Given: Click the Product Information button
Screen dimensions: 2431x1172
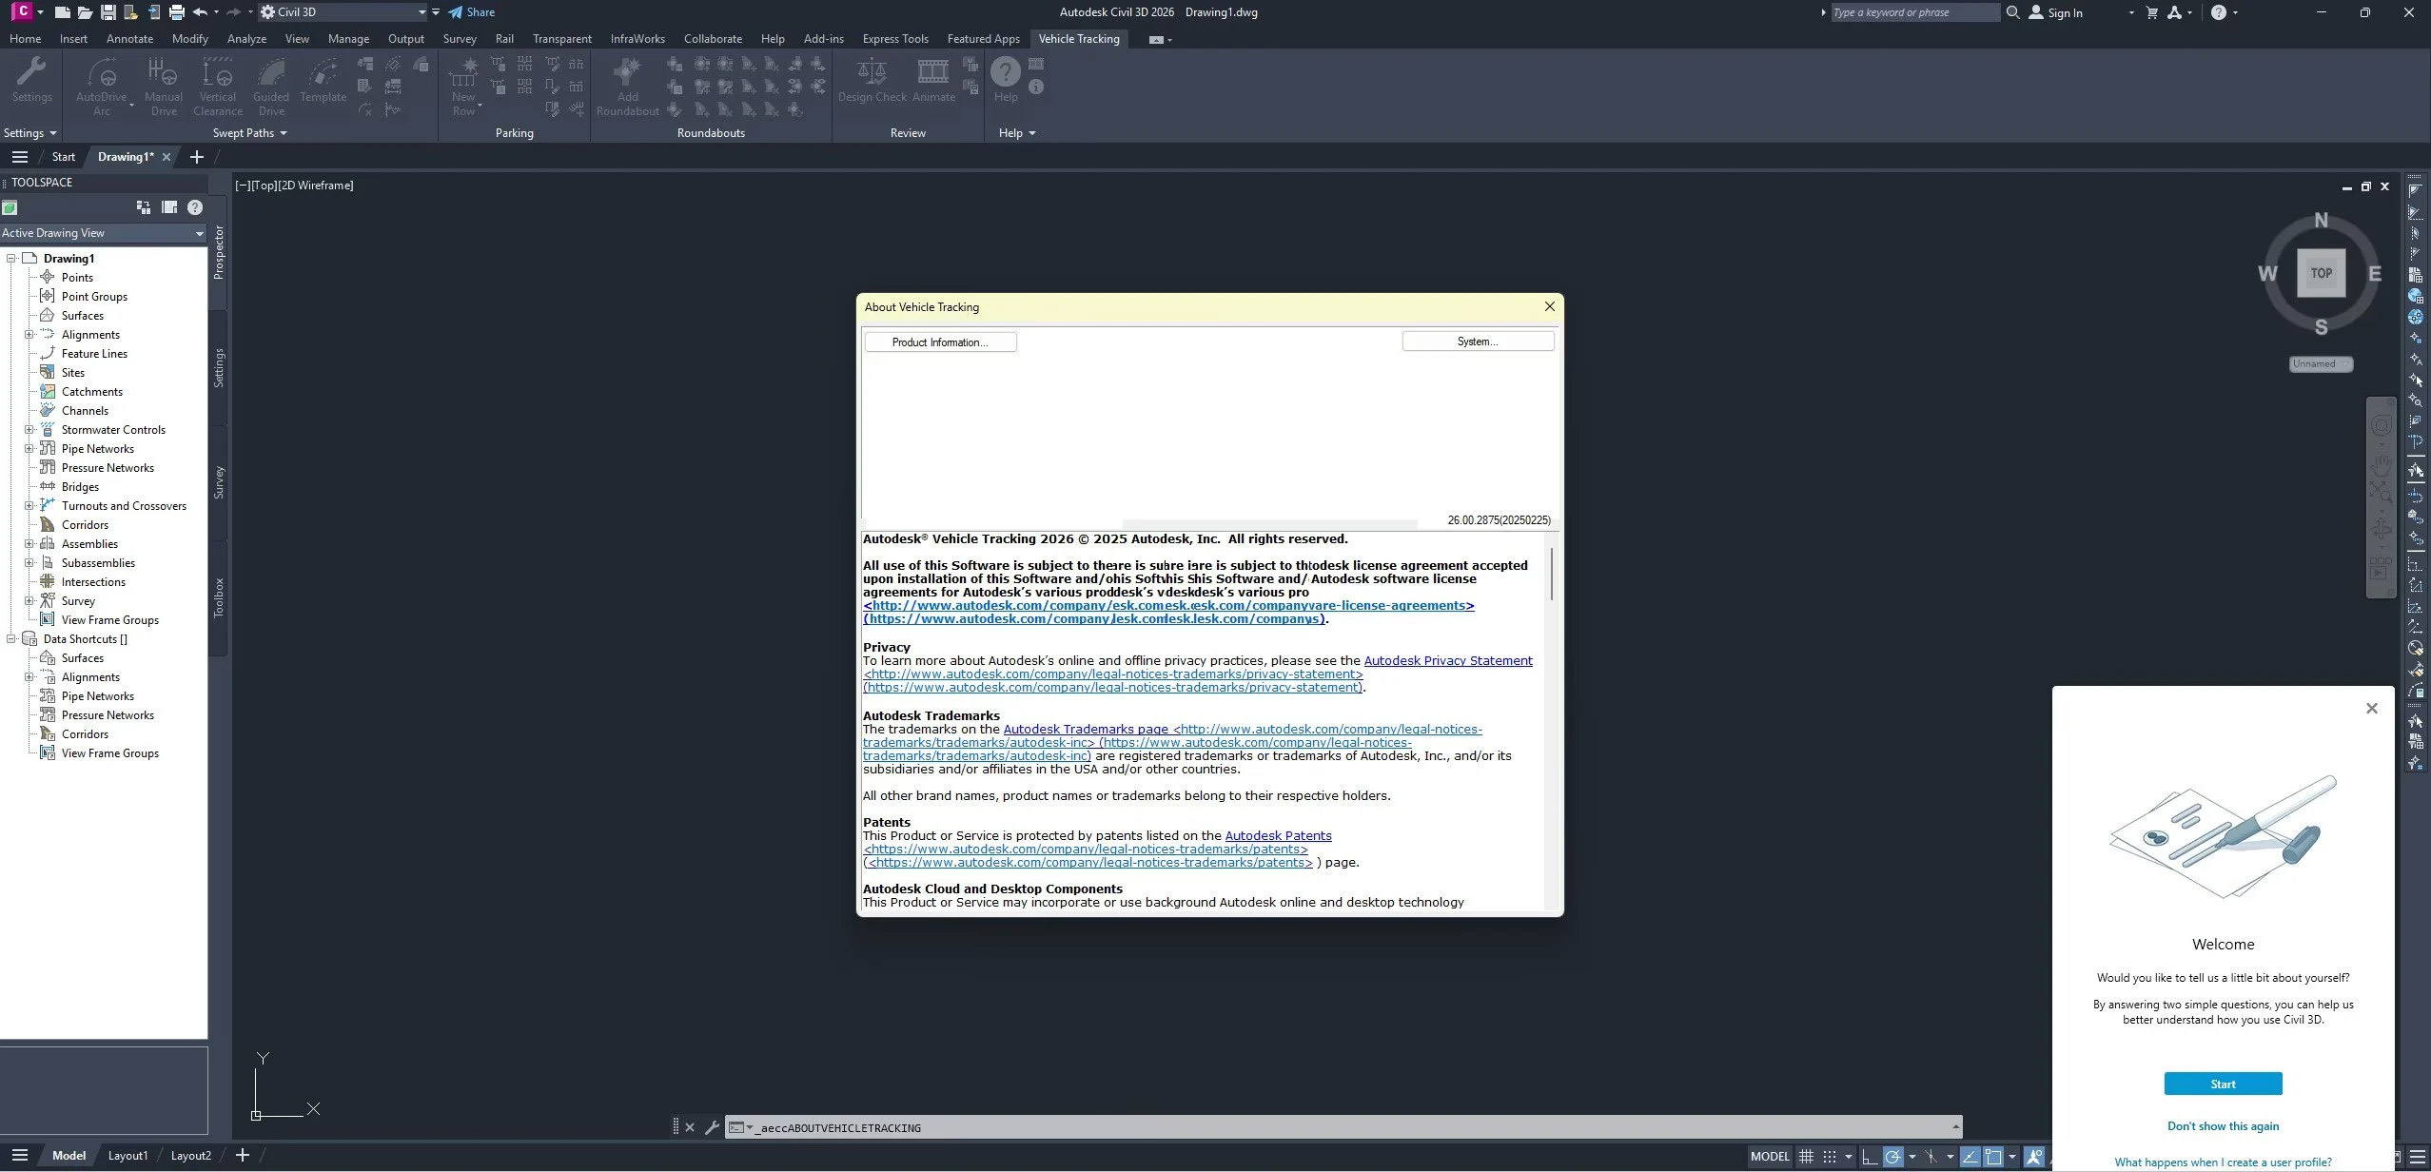Looking at the screenshot, I should 939,342.
